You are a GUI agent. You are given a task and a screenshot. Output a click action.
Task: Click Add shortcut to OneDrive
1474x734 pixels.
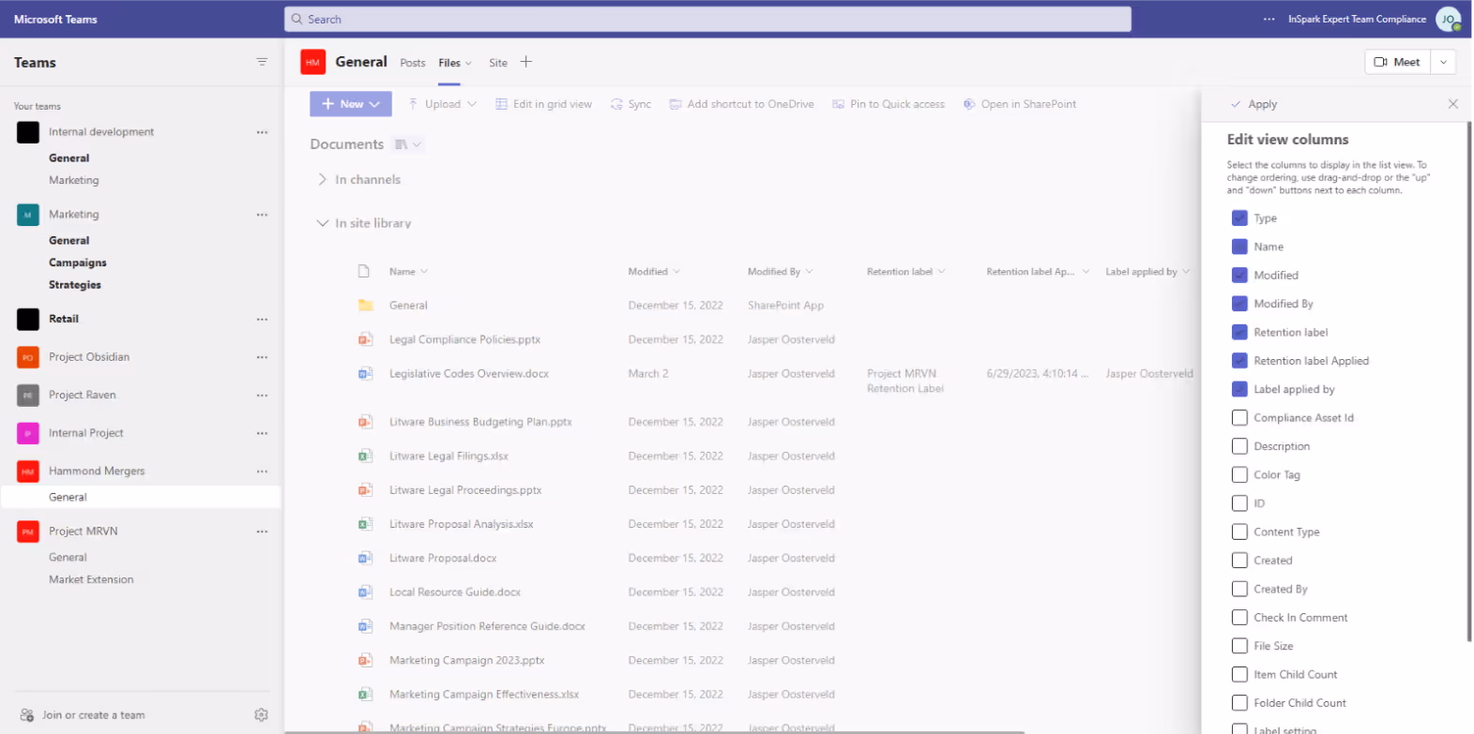741,104
